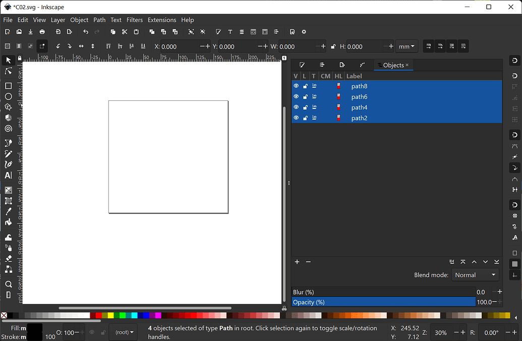Open the mm units dropdown

pyautogui.click(x=407, y=46)
